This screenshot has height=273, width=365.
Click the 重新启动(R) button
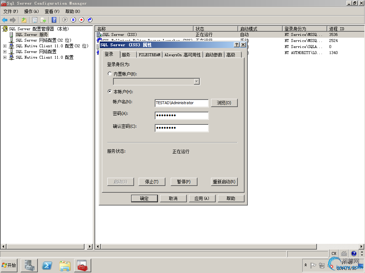pyautogui.click(x=225, y=182)
